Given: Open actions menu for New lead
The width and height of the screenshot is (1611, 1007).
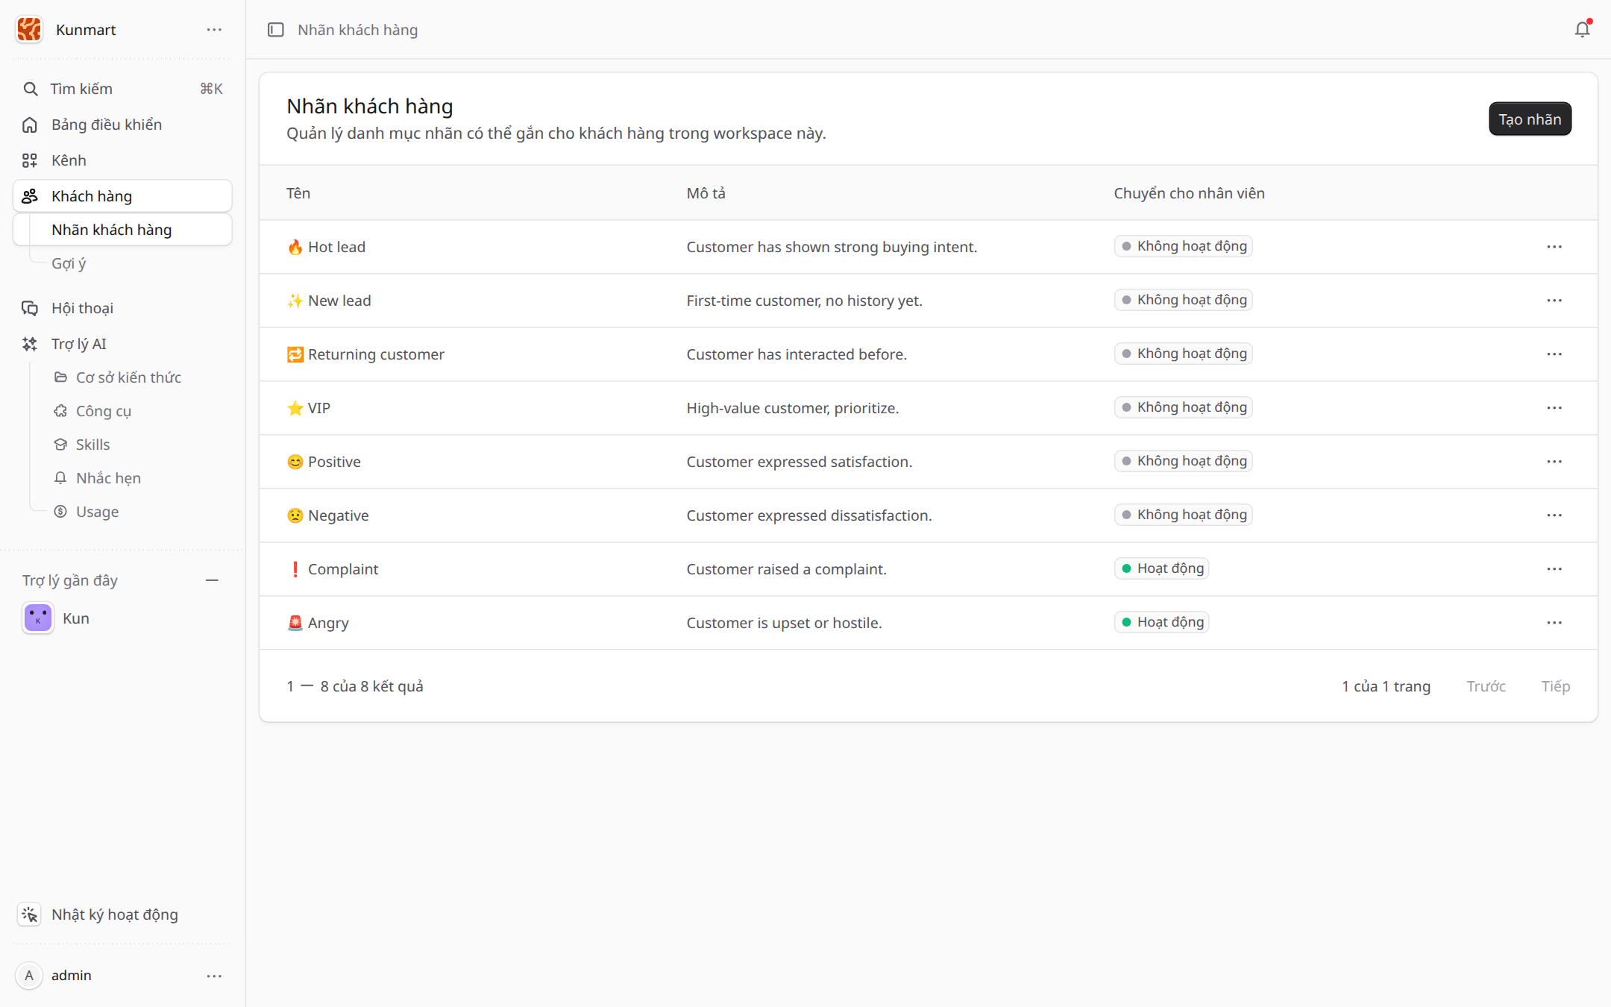Looking at the screenshot, I should coord(1554,301).
